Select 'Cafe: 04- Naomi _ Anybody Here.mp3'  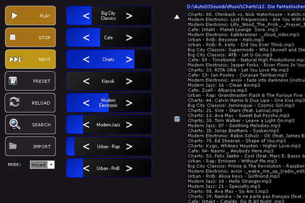[230, 151]
